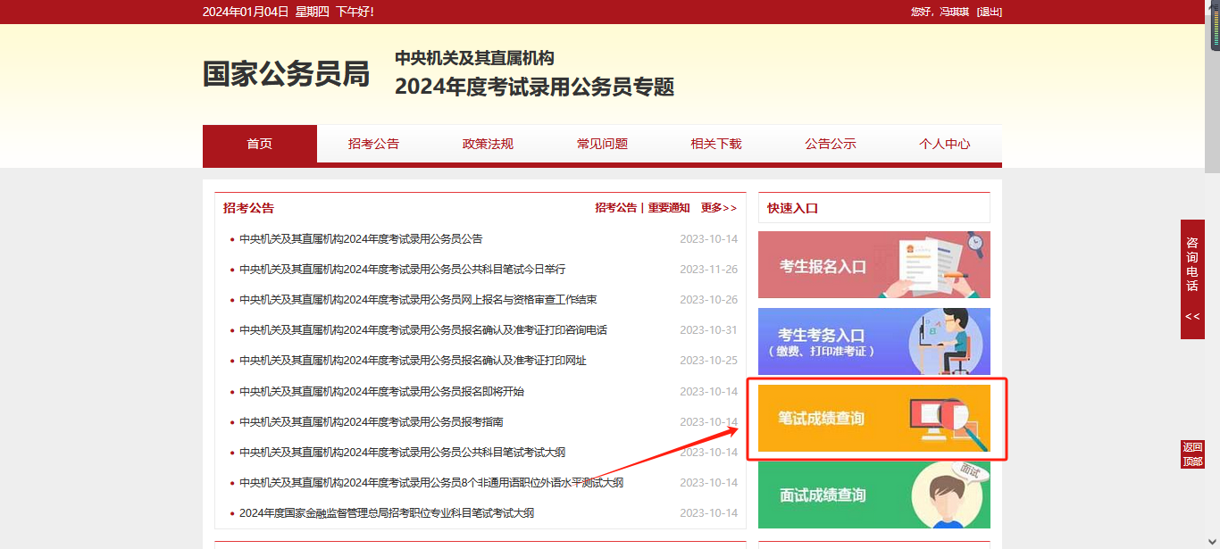Viewport: 1220px width, 549px height.
Task: Expand the 咨询电话 side panel arrow
Action: (1192, 316)
